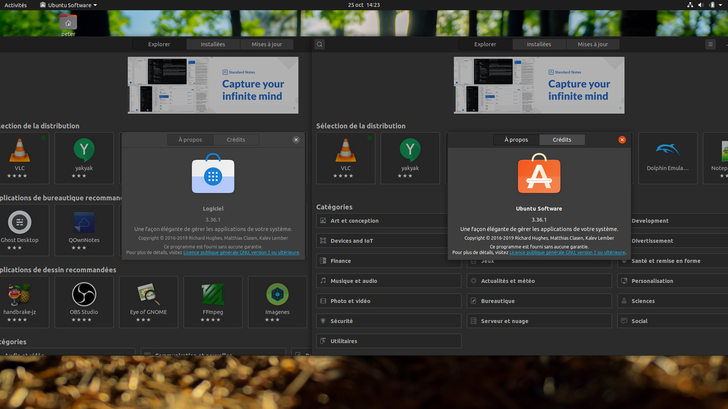
Task: Select Crédits tab in Ubuntu Software dialog
Action: 562,140
